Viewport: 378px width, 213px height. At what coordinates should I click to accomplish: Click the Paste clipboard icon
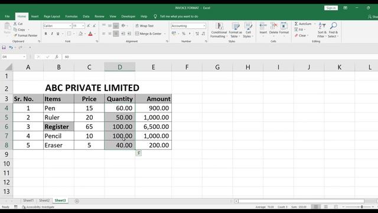pyautogui.click(x=7, y=26)
